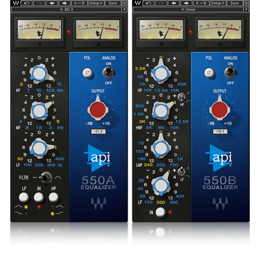Click left VU meter on 550A
Viewport: 260px width, 260px height.
[39, 29]
